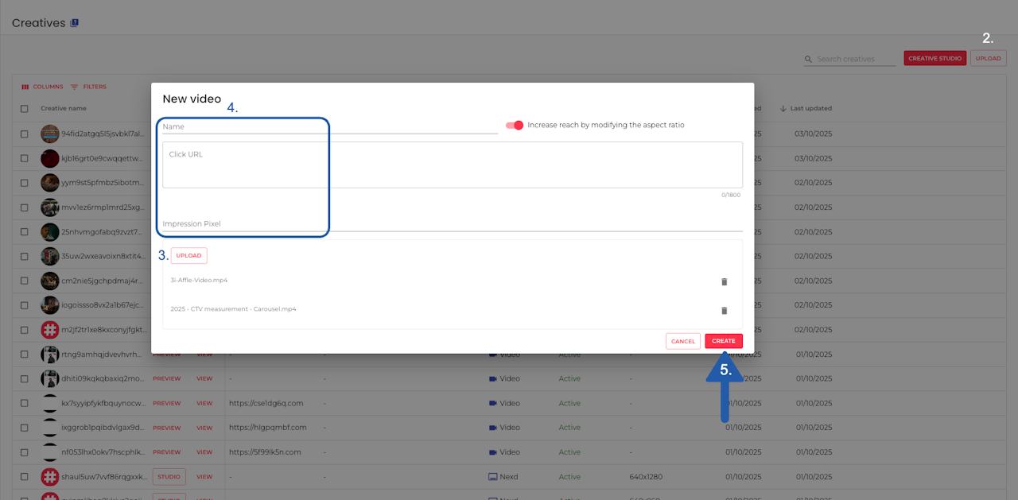Open the Filters panel
Screen dimensions: 1018x500
point(88,87)
